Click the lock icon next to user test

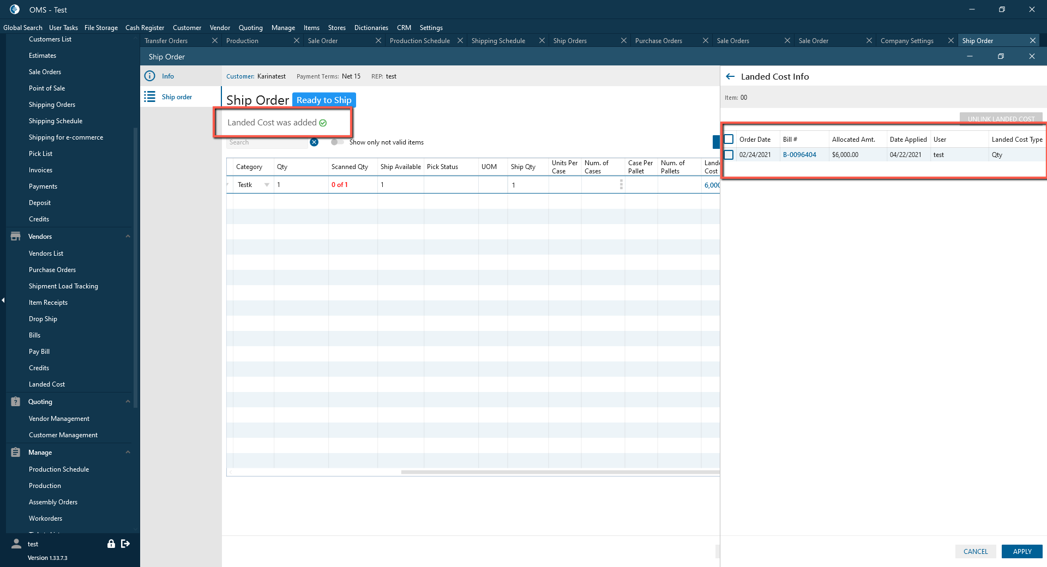[111, 544]
